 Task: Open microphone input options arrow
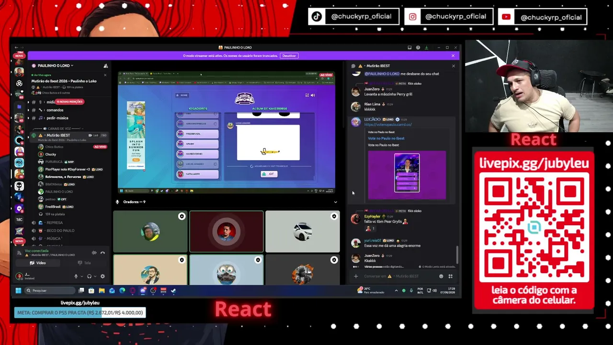[x=81, y=276]
